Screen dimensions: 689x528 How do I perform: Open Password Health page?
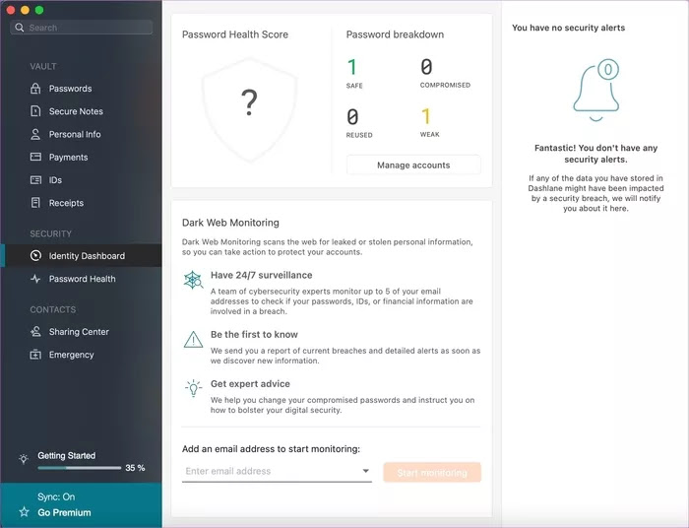[82, 279]
